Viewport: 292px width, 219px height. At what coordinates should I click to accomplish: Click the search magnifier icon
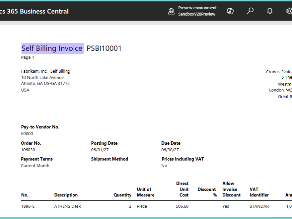[250, 11]
